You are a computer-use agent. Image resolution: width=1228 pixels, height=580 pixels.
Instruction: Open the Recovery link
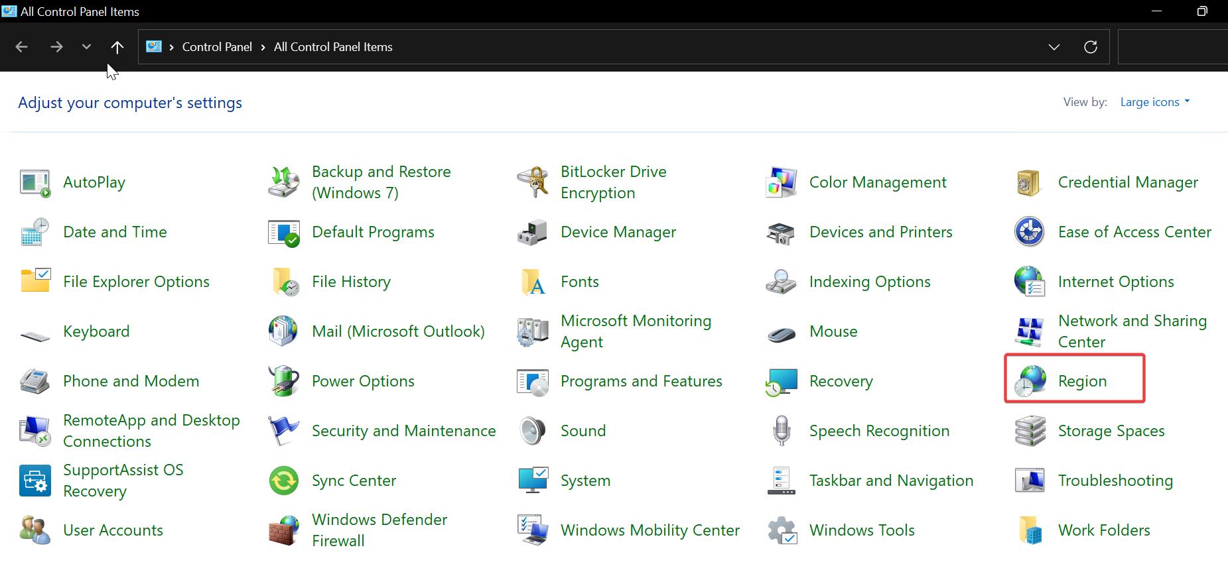841,381
